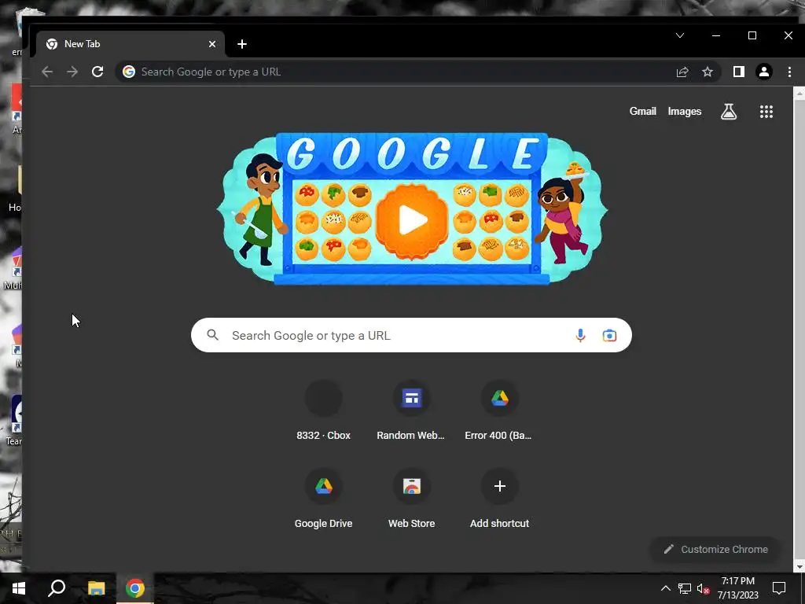Screen dimensions: 805x604
Task: Open the Error 400 (Ba... shortcut
Action: click(x=499, y=412)
